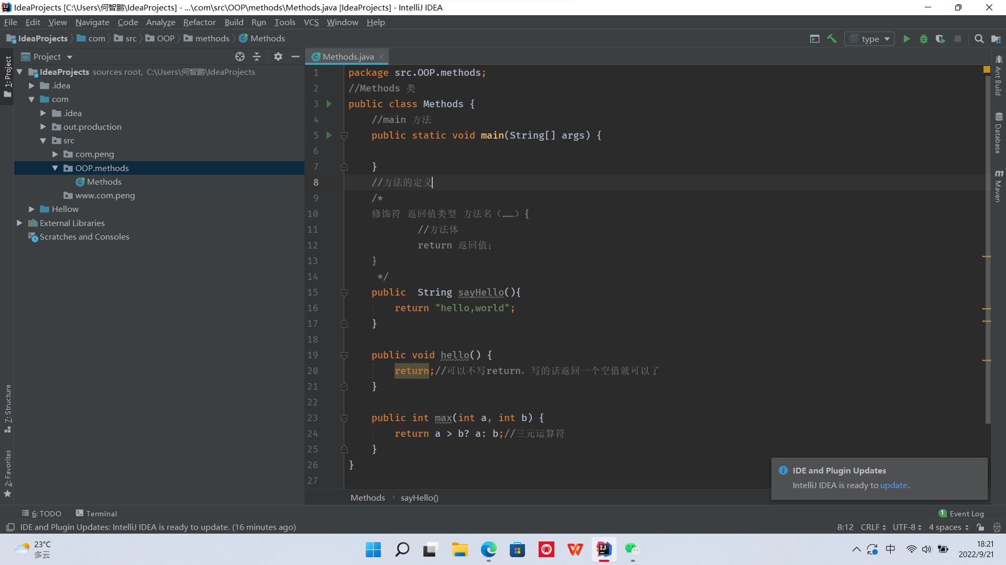The image size is (1006, 565).
Task: Click the update link in notification
Action: click(893, 485)
